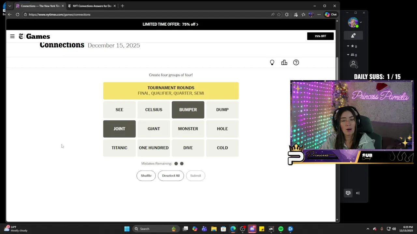The width and height of the screenshot is (417, 234).
Task: Select the ONE HUNDRED tile
Action: pos(154,148)
